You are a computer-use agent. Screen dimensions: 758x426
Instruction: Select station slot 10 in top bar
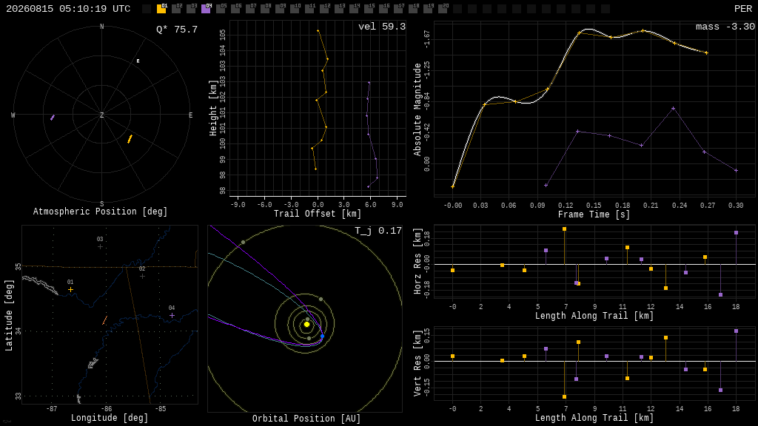point(295,9)
